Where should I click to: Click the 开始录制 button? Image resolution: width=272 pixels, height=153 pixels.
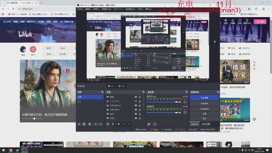[204, 103]
